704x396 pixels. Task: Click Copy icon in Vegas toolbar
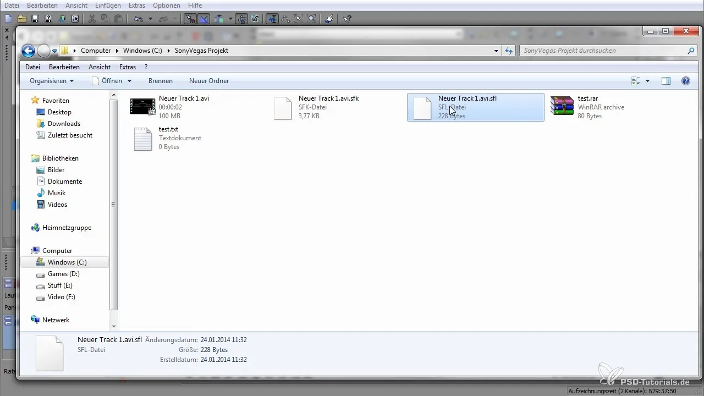tap(105, 19)
